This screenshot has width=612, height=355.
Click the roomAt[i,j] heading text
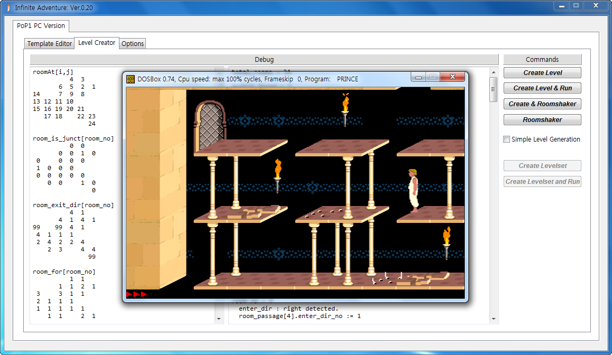(53, 72)
